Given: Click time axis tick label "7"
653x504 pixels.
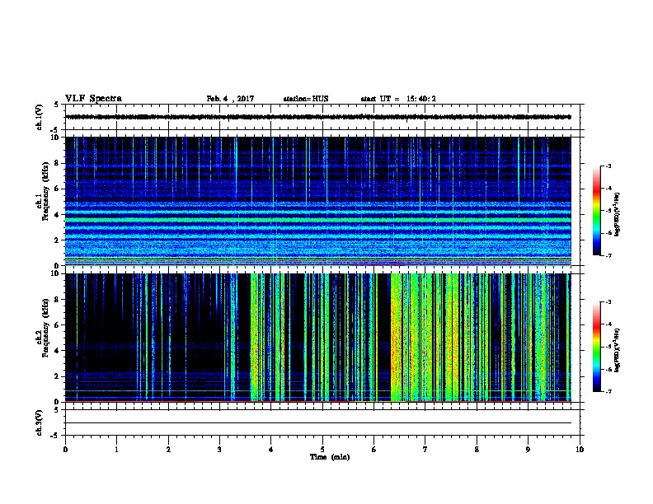Looking at the screenshot, I should coord(425,450).
